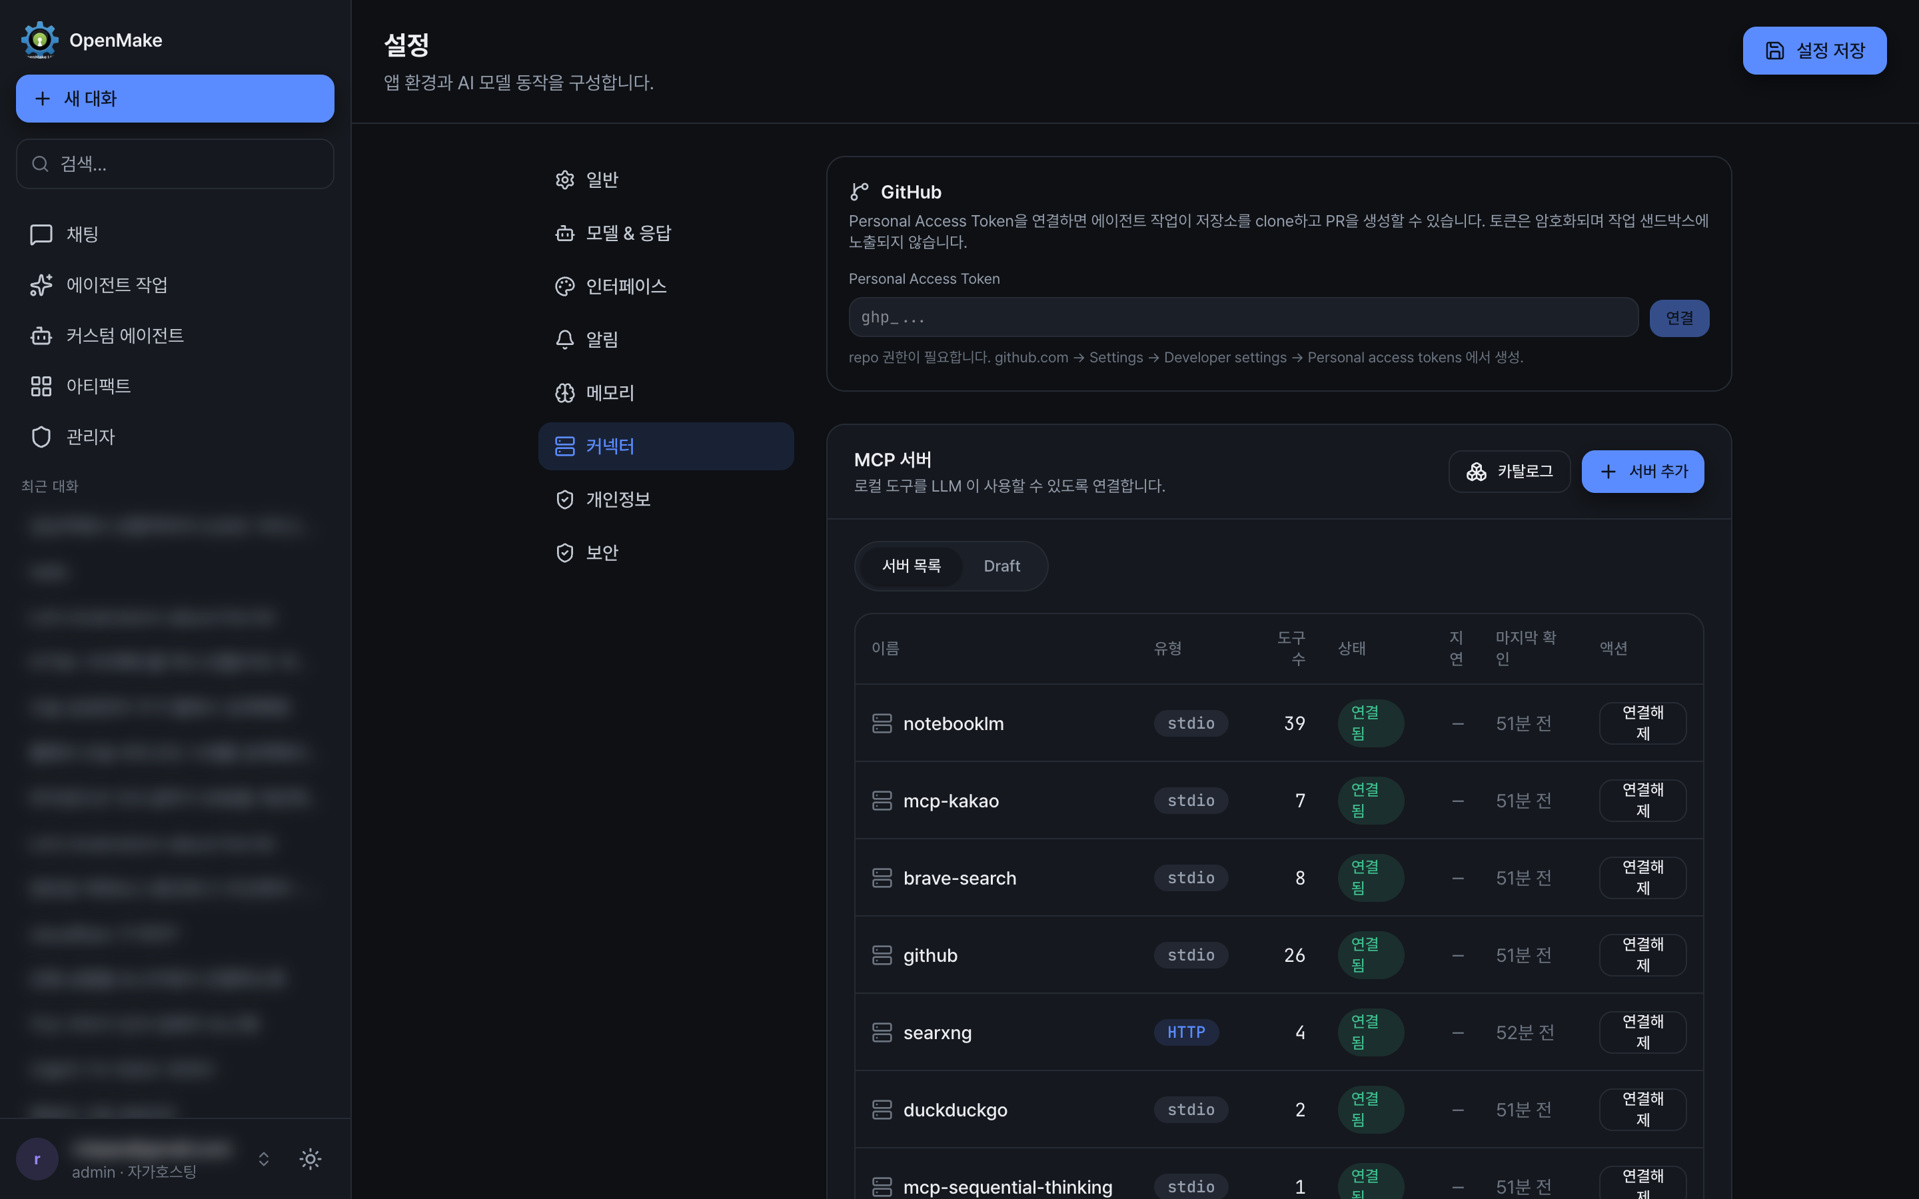This screenshot has width=1919, height=1199.
Task: Click the palette icon next to 인터페이스
Action: [x=564, y=286]
